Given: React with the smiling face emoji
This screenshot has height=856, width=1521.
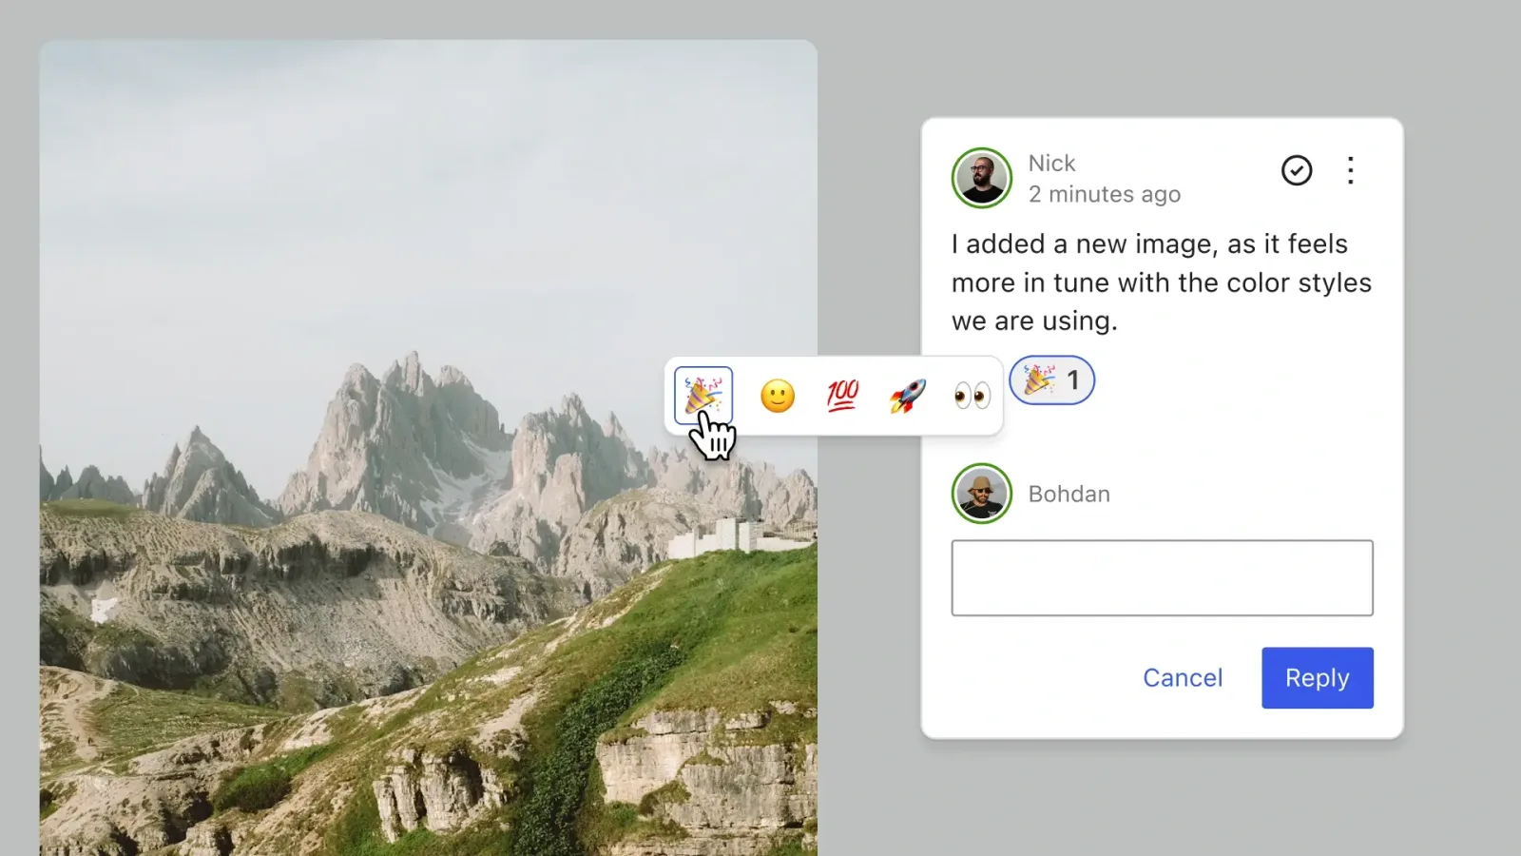Looking at the screenshot, I should point(778,396).
